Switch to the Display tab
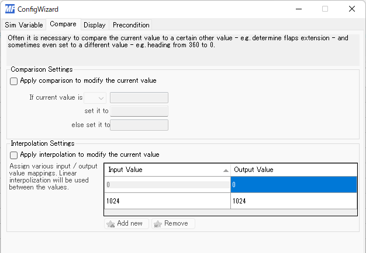 click(x=95, y=25)
